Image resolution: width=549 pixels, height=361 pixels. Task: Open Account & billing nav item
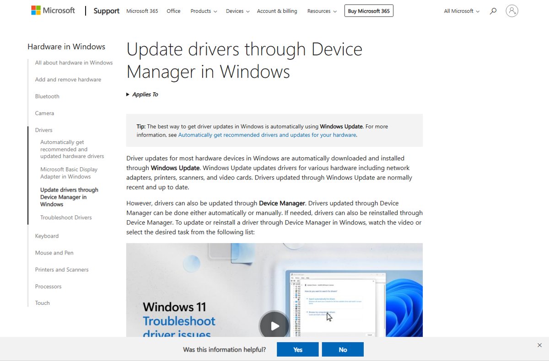tap(277, 11)
